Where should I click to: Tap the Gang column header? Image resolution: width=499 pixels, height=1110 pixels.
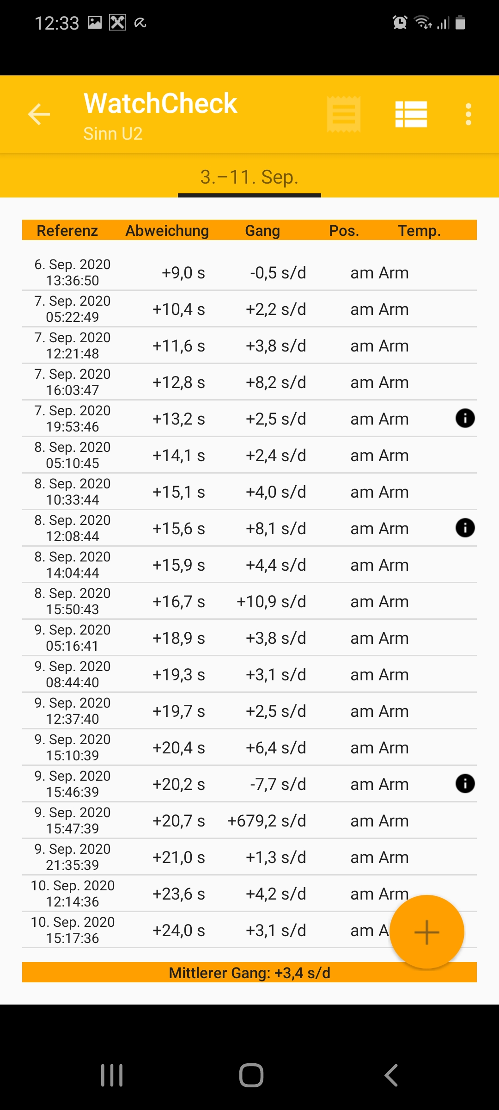(x=262, y=230)
